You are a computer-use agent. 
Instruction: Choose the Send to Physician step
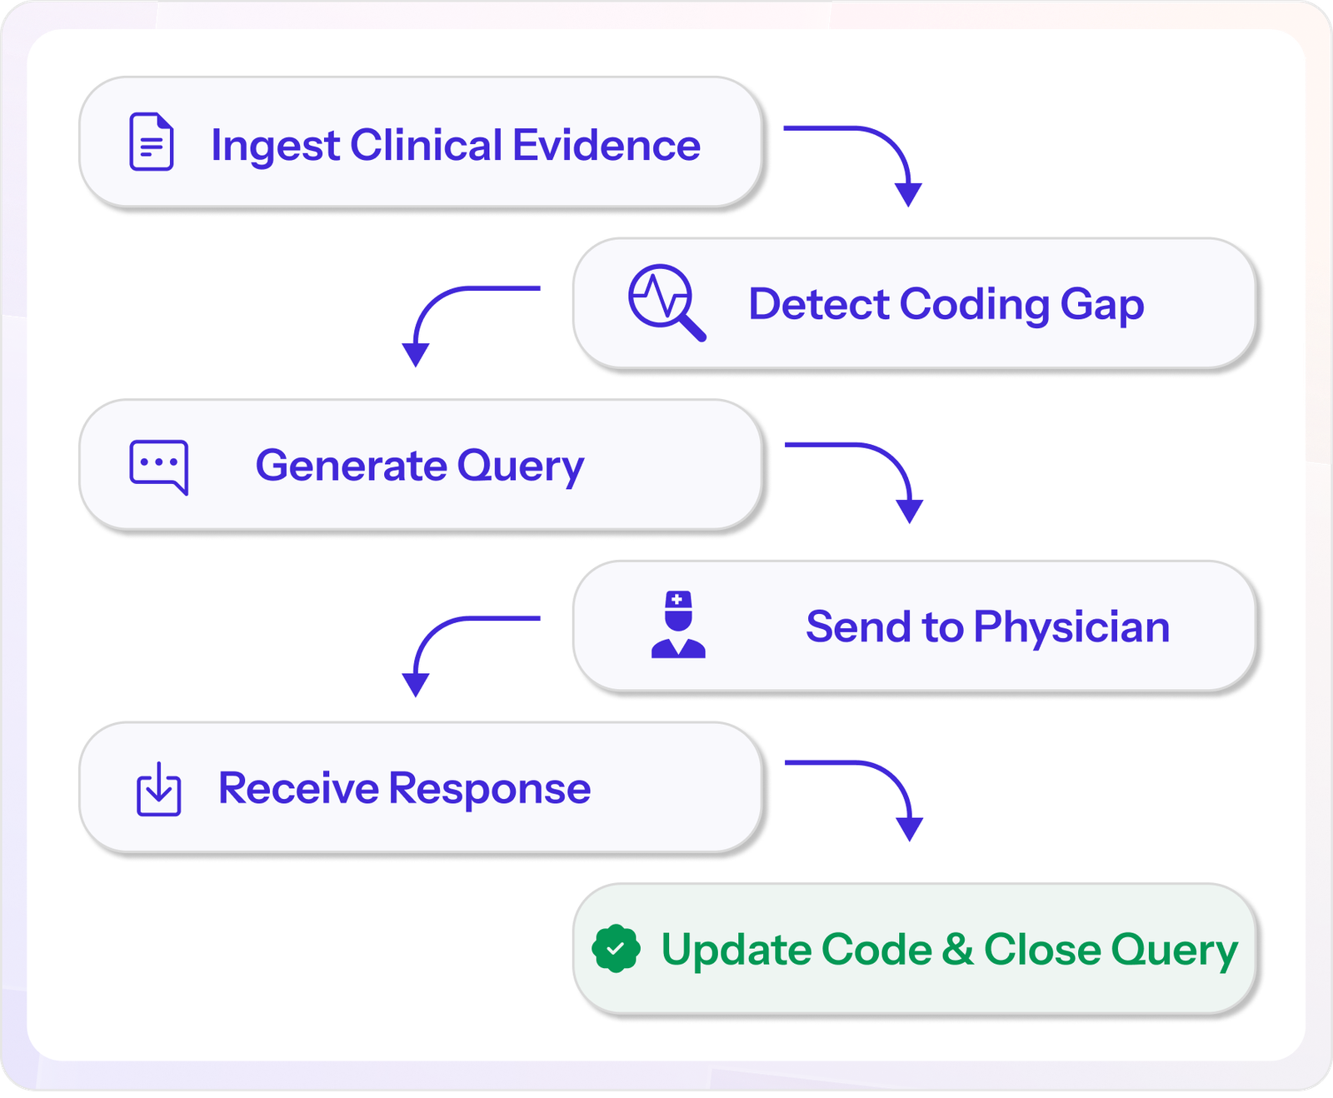(914, 626)
